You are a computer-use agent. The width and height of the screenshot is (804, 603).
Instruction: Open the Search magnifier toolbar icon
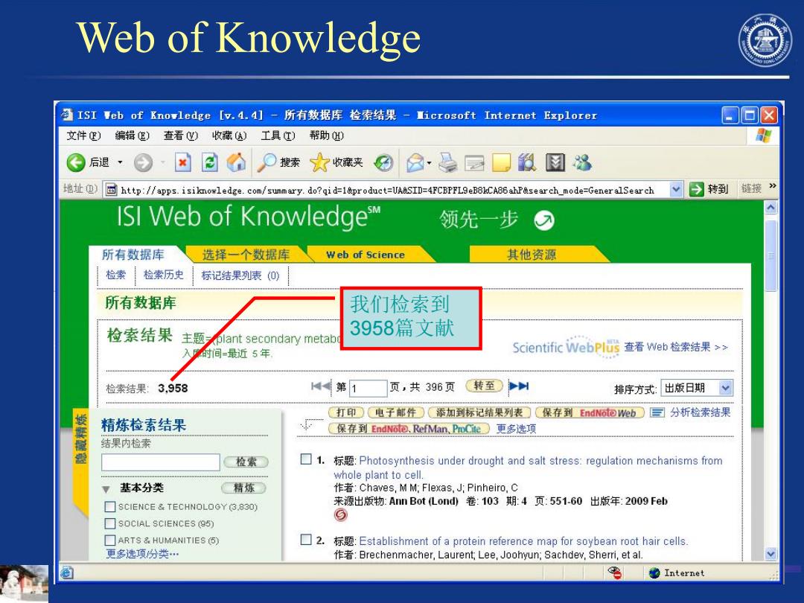266,162
